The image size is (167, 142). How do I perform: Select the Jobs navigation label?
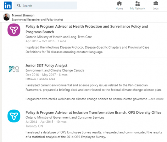(156, 9)
